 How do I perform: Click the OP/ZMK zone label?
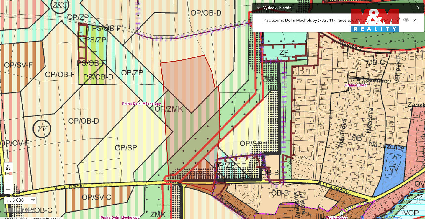pyautogui.click(x=169, y=109)
